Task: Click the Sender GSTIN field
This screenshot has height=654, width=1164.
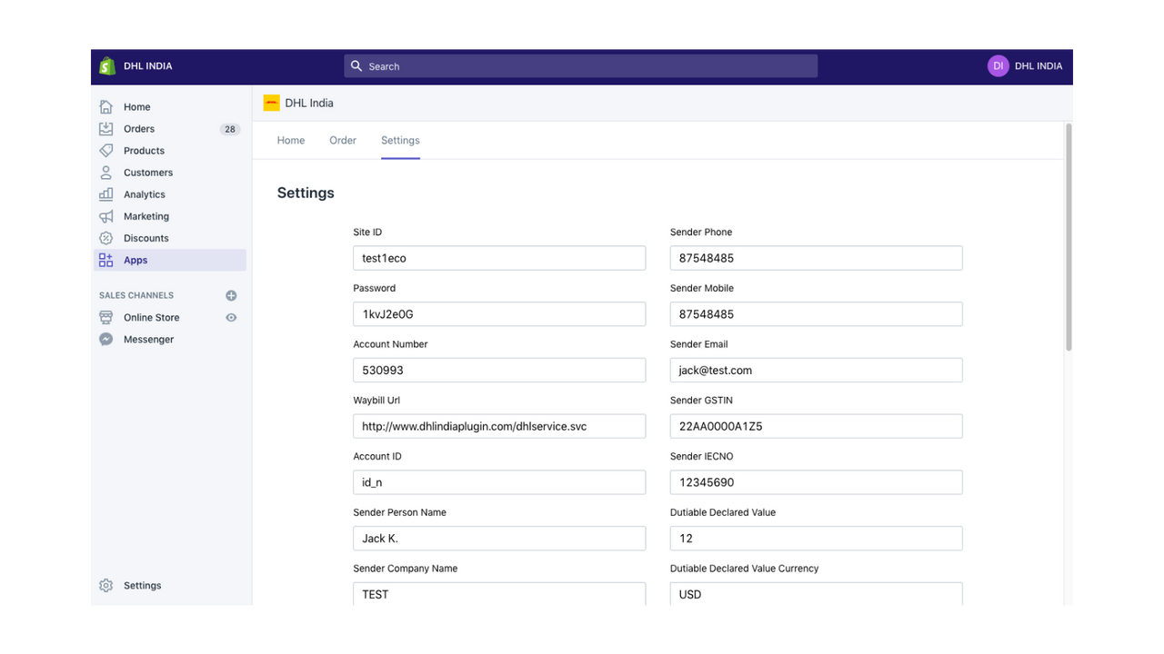Action: [817, 426]
